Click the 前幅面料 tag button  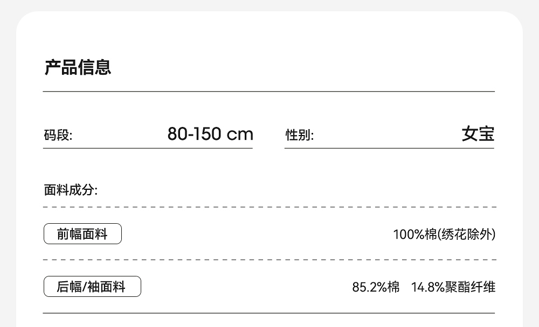point(82,234)
